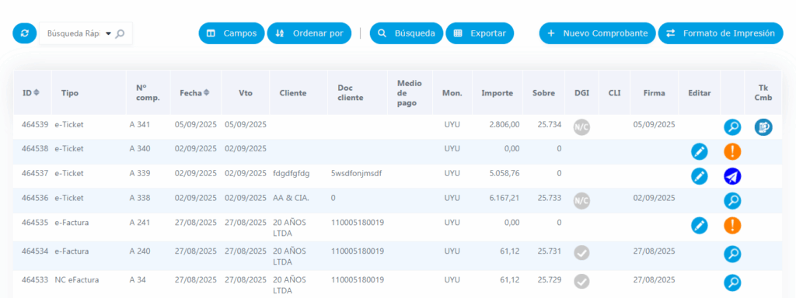Click the Tk Cmb ticket icon for A 341
The width and height of the screenshot is (796, 298).
click(x=763, y=127)
